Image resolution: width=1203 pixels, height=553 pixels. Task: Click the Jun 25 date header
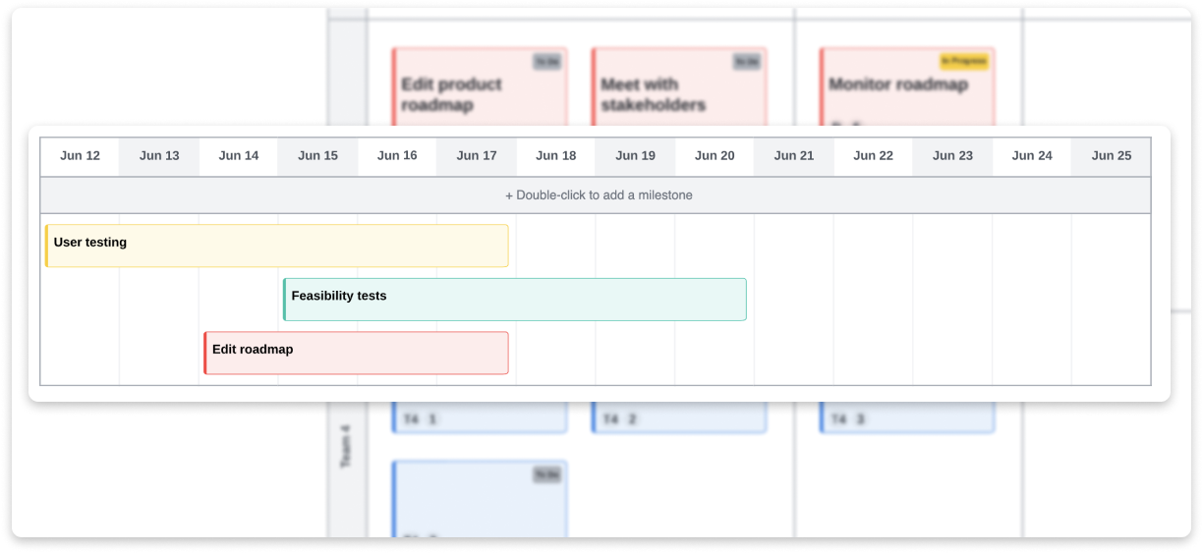point(1112,156)
